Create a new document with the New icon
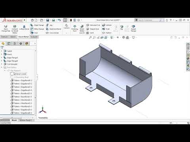 [36, 20]
